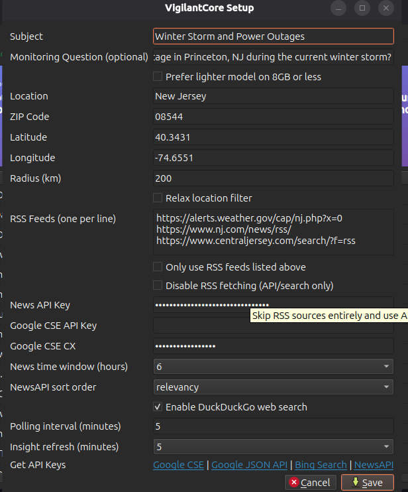This screenshot has width=408, height=492.
Task: Click the Radius (km) field
Action: click(x=274, y=178)
